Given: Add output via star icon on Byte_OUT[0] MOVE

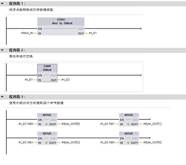Looking at the screenshot, I should [x=46, y=124].
